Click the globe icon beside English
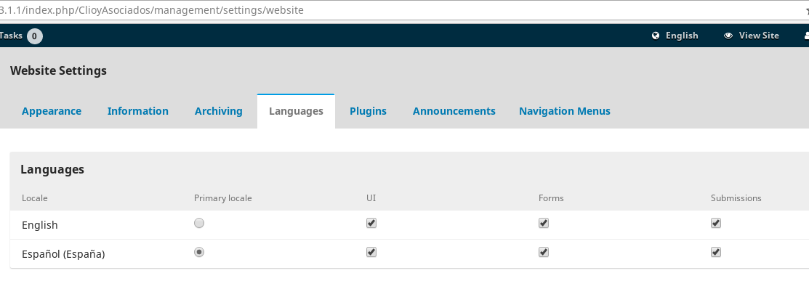The image size is (809, 281). point(656,36)
